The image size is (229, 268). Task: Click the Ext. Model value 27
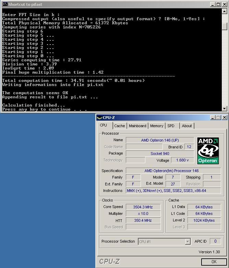coord(173,184)
